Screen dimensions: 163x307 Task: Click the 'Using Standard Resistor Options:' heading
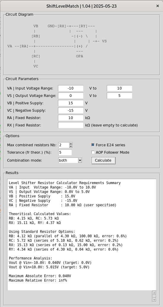click(42, 232)
